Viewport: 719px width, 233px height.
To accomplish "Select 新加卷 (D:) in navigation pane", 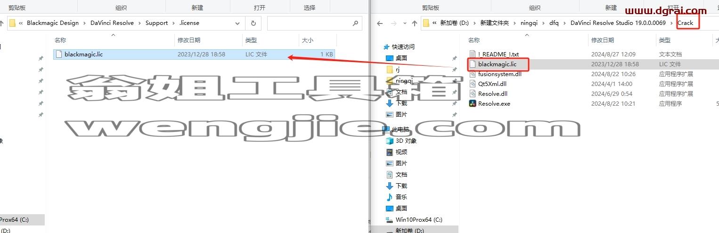I will pyautogui.click(x=409, y=231).
